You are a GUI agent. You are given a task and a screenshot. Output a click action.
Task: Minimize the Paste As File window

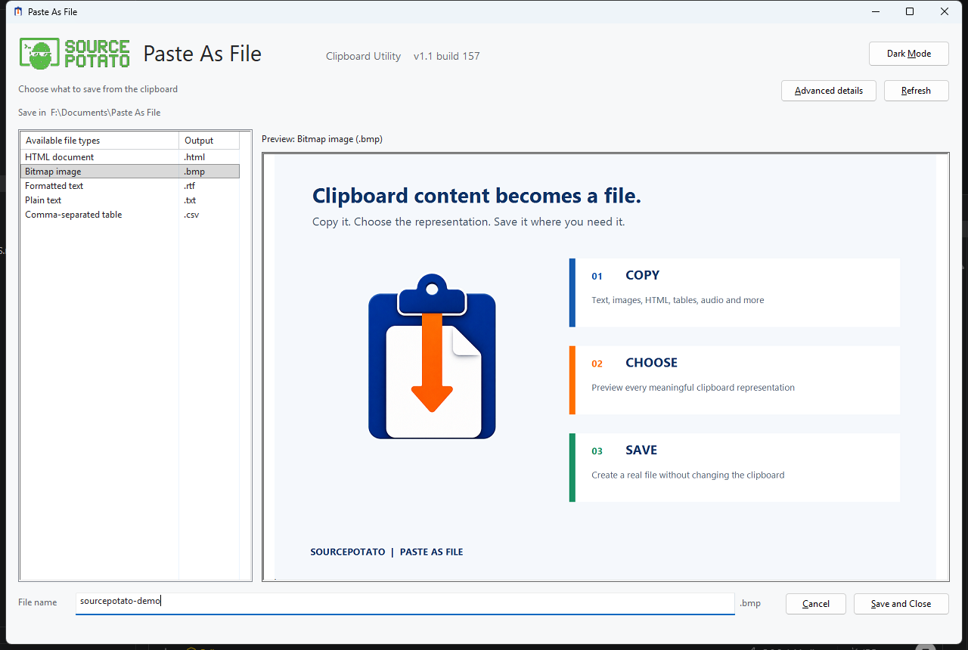click(875, 11)
